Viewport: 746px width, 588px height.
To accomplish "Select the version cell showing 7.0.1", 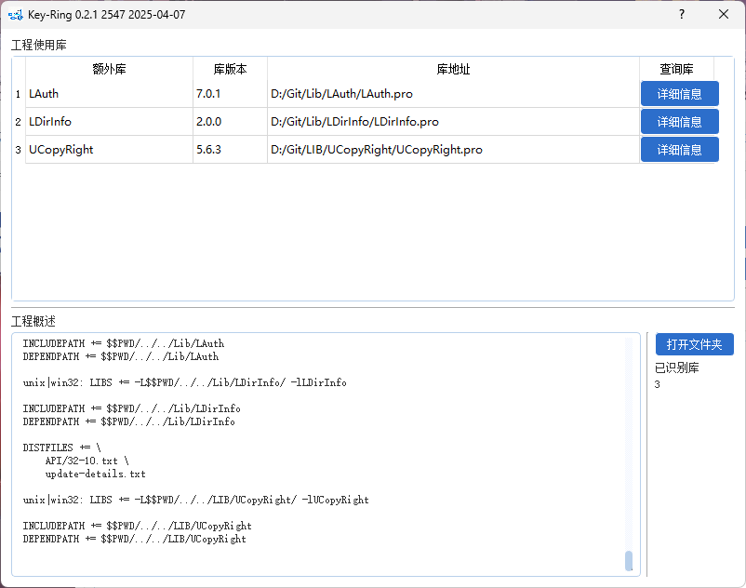I will [230, 94].
